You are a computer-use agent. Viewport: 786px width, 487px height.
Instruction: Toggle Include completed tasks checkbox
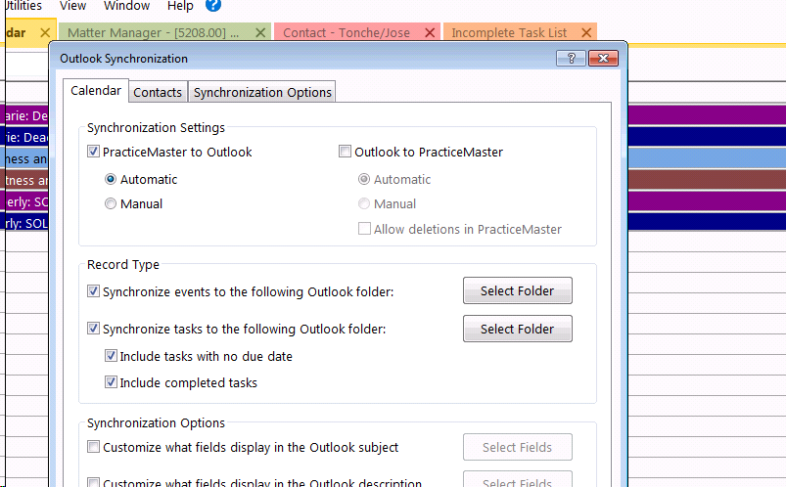[x=112, y=382]
